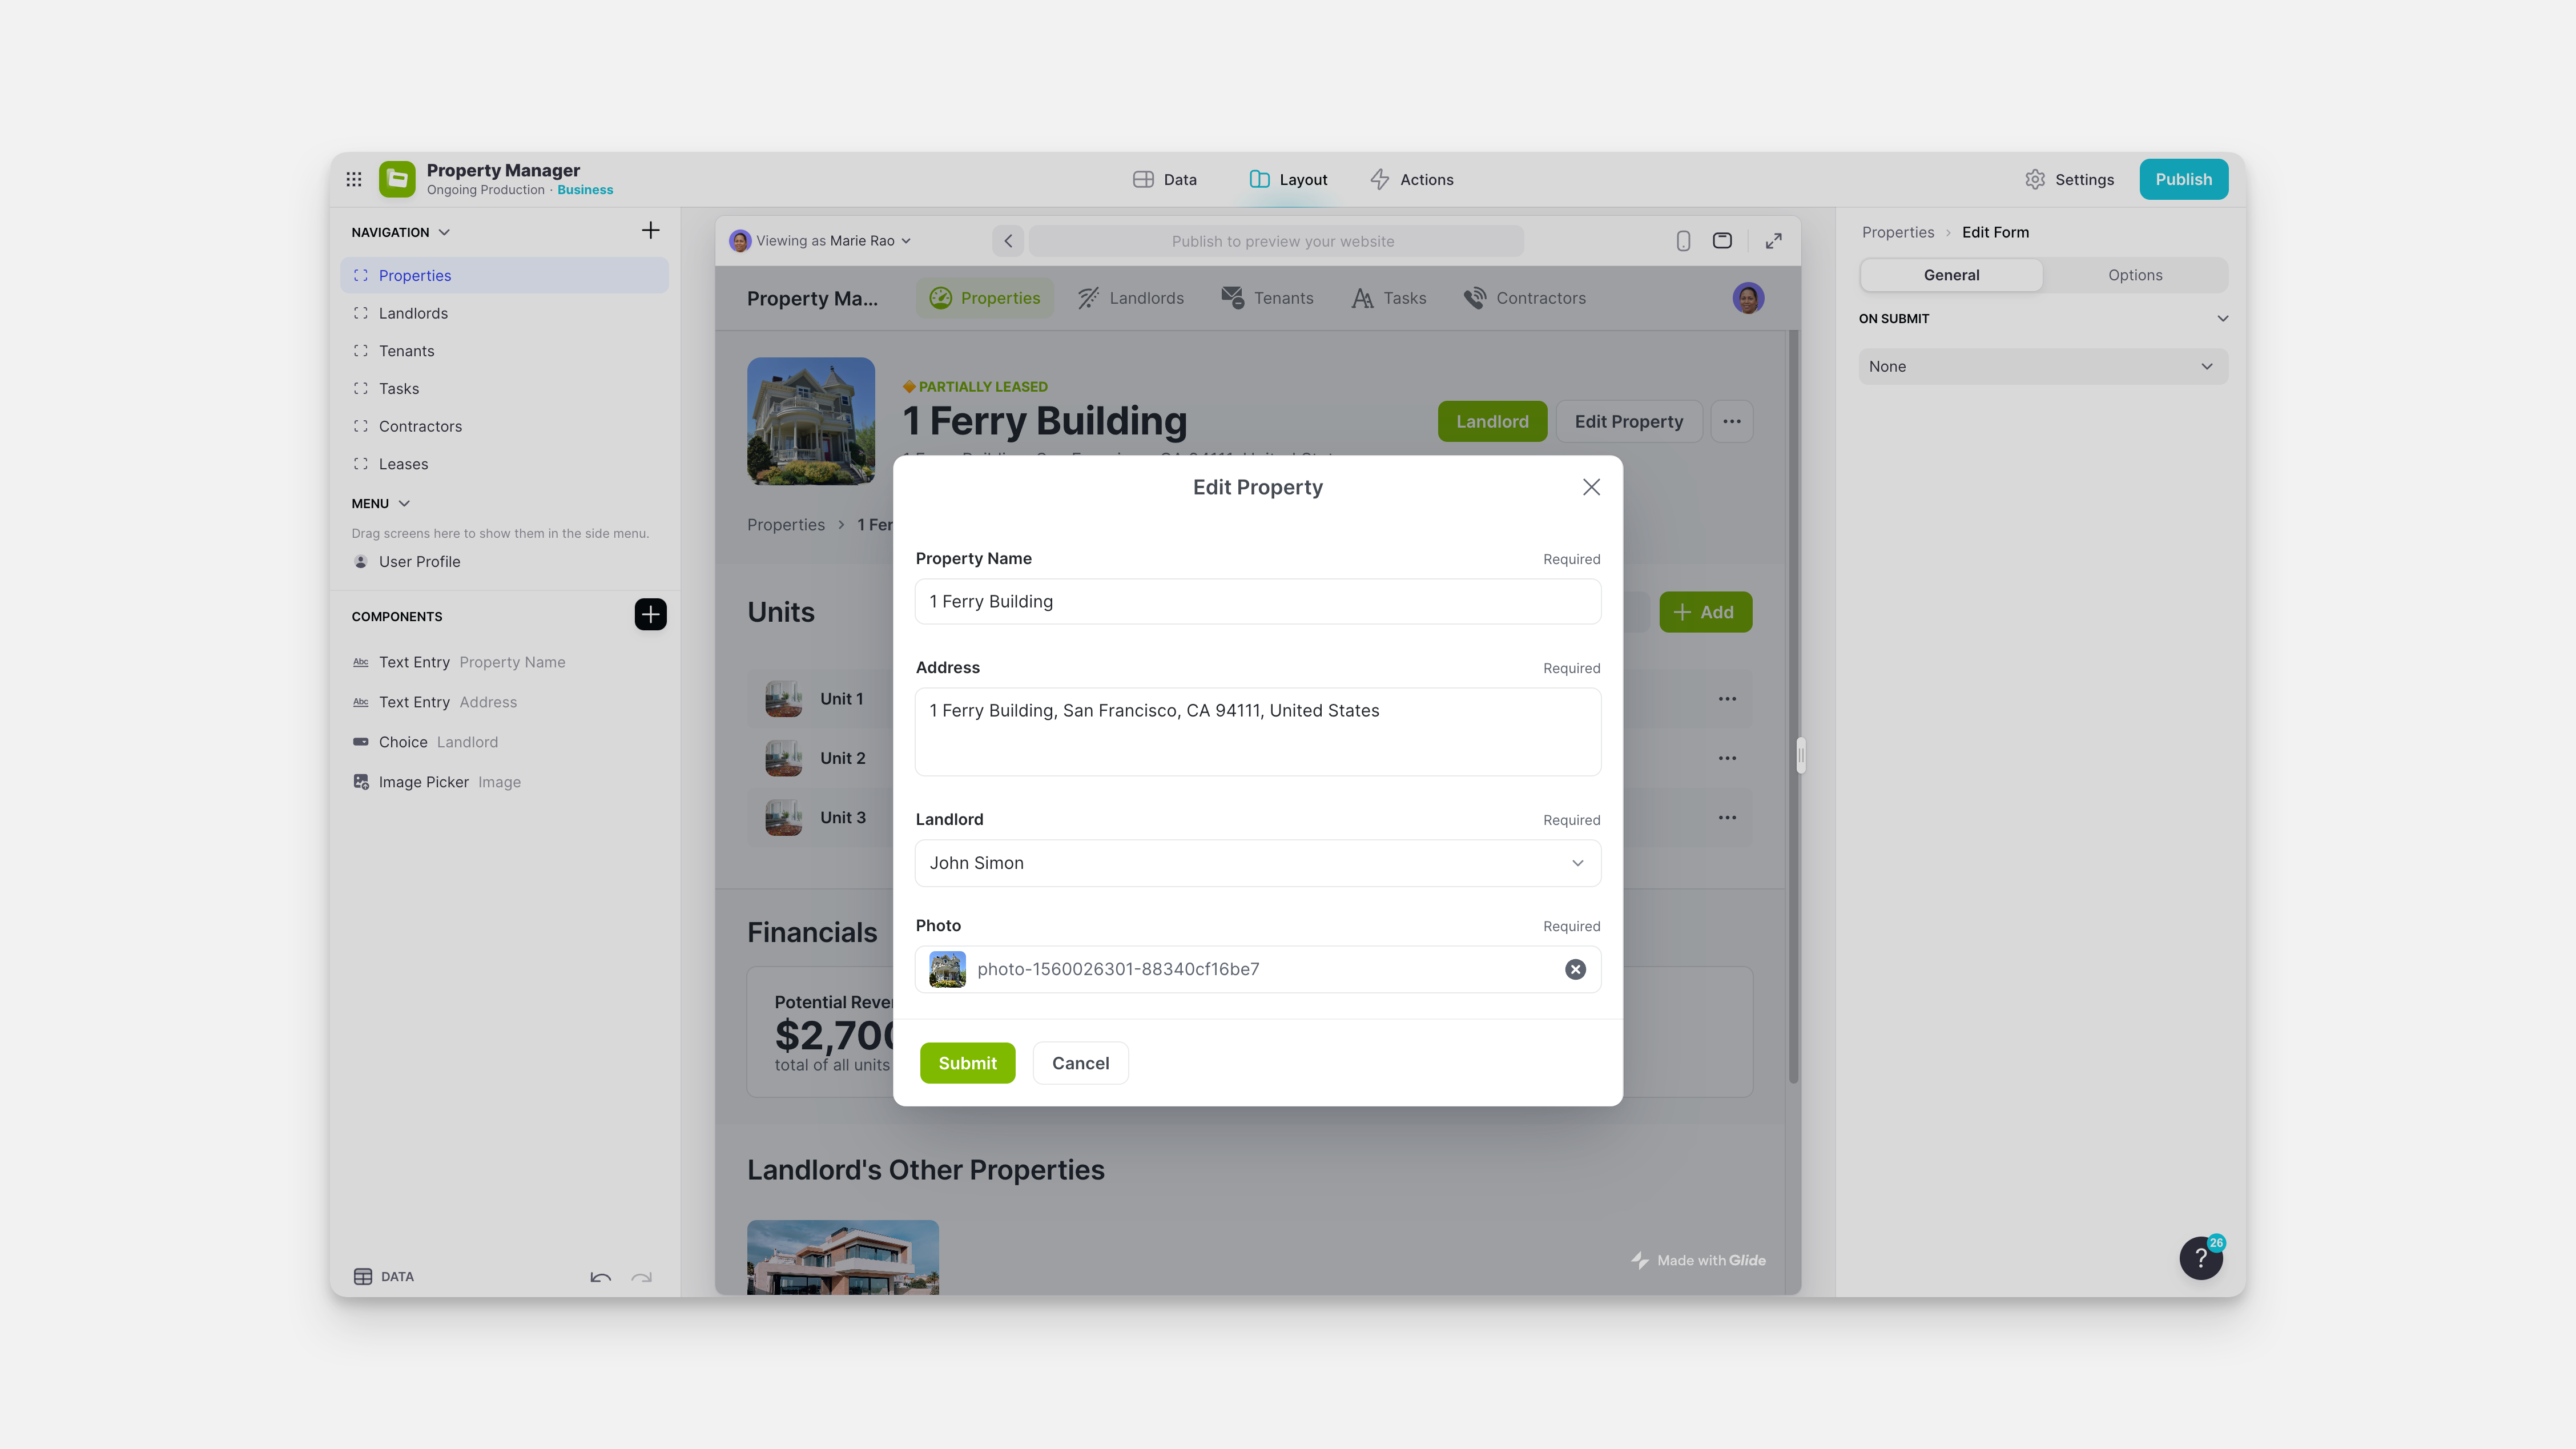The image size is (2576, 1449).
Task: Click the app launcher grid icon
Action: coord(354,178)
